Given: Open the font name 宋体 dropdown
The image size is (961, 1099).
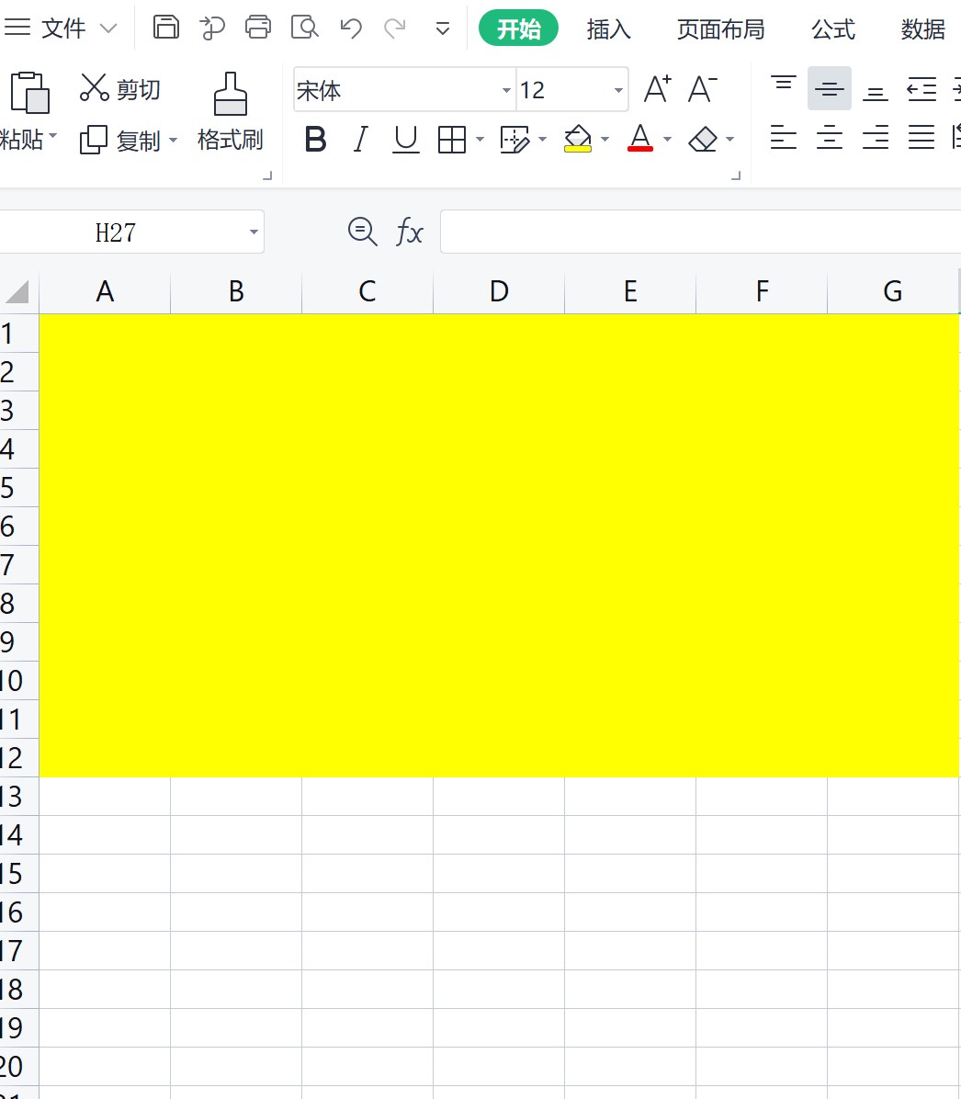Looking at the screenshot, I should [x=506, y=90].
